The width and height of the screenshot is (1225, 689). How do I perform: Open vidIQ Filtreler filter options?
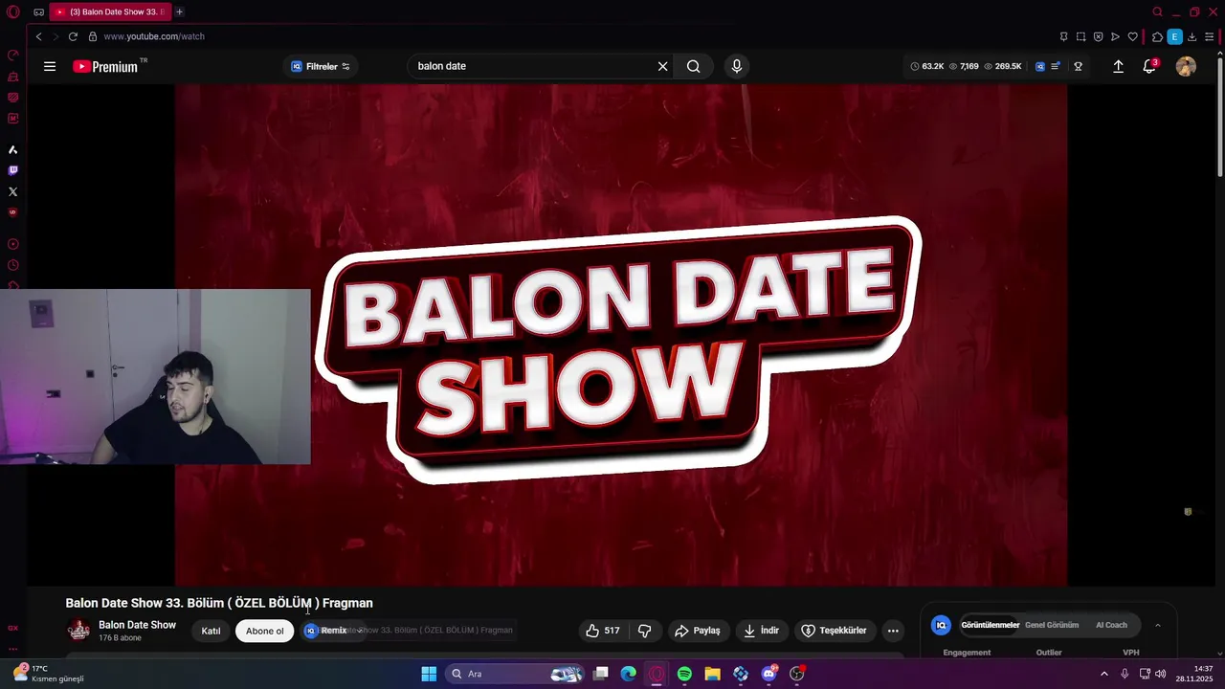tap(321, 66)
